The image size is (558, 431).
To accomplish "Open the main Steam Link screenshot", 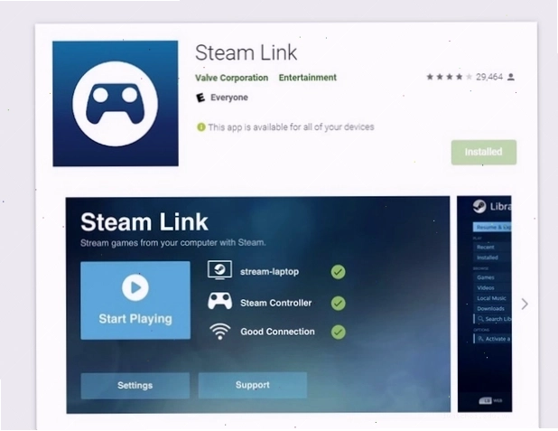I will coord(258,305).
